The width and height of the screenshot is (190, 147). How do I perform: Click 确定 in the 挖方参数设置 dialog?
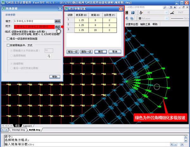(x=100, y=52)
